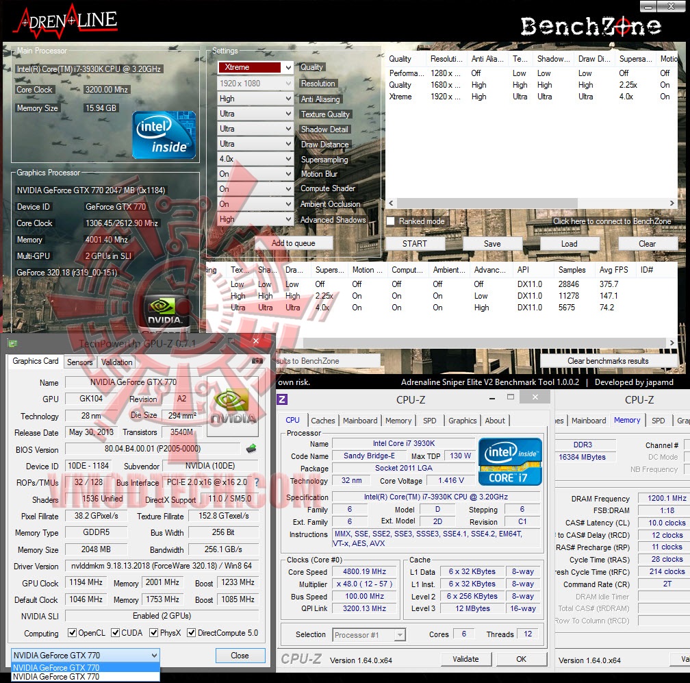Click the Save button
The width and height of the screenshot is (690, 683).
coord(492,244)
